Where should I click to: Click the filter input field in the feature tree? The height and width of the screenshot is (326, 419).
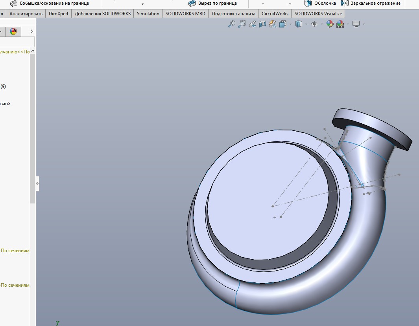[17, 42]
